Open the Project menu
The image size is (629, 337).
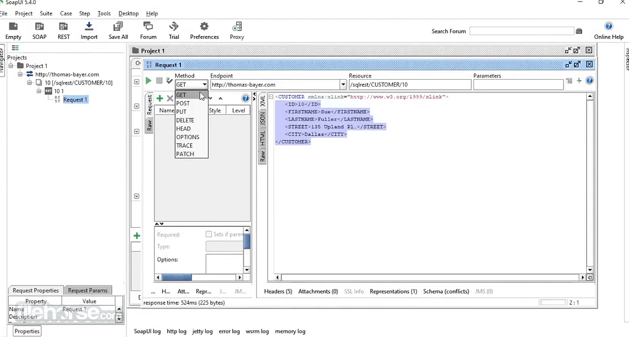coord(24,13)
